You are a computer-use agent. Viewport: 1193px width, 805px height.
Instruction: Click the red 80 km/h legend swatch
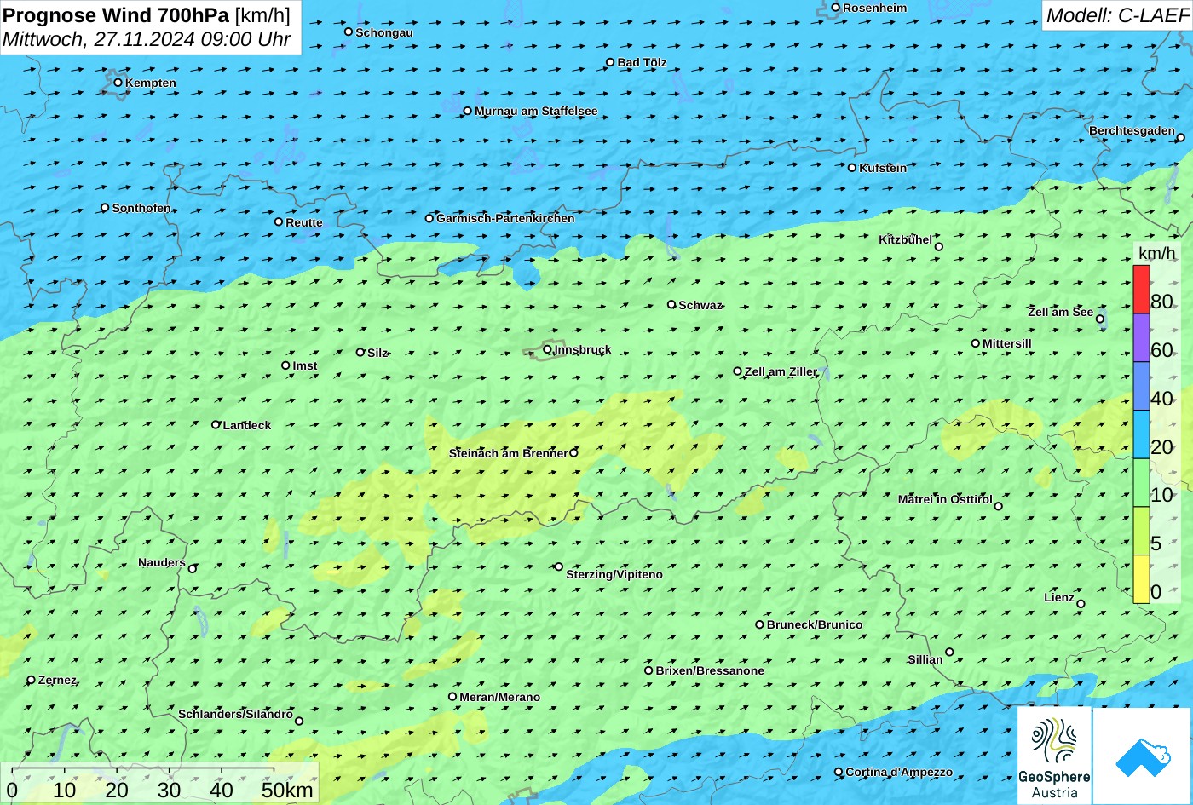[x=1141, y=290]
